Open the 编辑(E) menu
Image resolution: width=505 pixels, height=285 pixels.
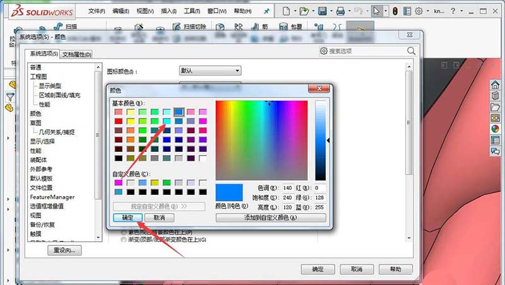tap(121, 11)
